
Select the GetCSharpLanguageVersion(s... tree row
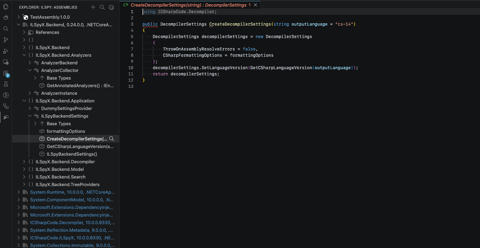66,146
